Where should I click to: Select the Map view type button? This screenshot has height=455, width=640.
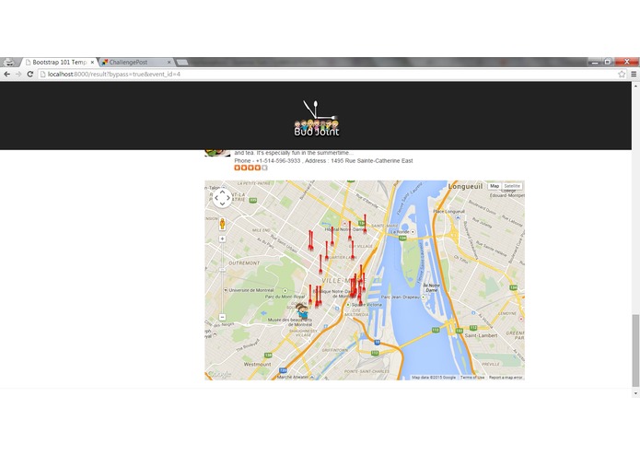(495, 186)
